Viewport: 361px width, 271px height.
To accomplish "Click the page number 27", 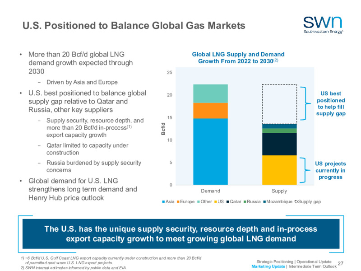I will click(341, 263).
